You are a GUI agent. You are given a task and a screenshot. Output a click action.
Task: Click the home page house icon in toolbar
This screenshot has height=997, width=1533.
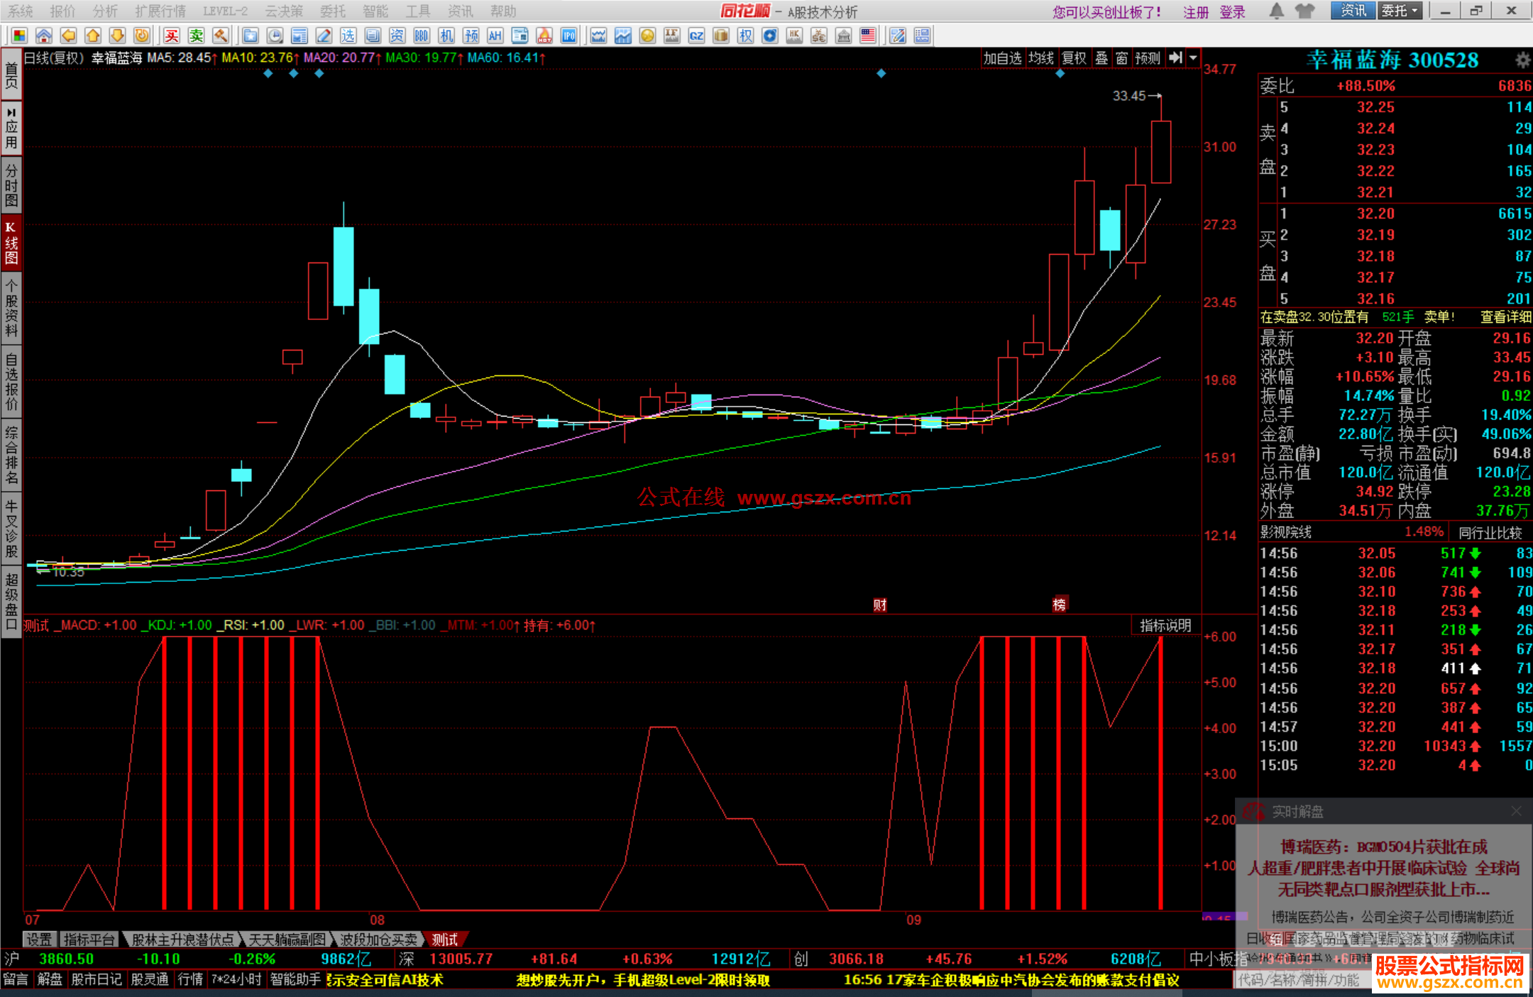(44, 35)
